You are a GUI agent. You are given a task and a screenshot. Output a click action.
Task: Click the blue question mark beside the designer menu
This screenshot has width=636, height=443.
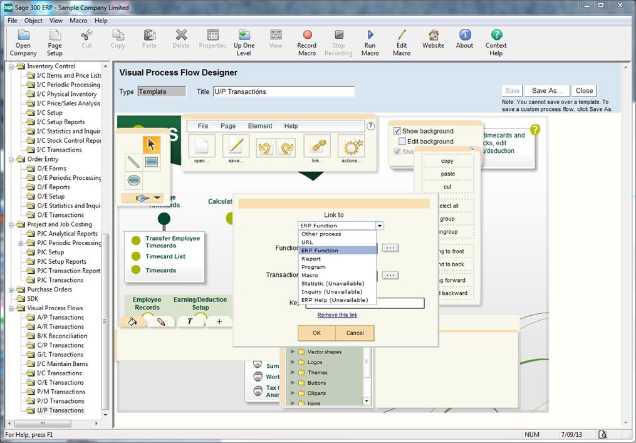(x=371, y=126)
